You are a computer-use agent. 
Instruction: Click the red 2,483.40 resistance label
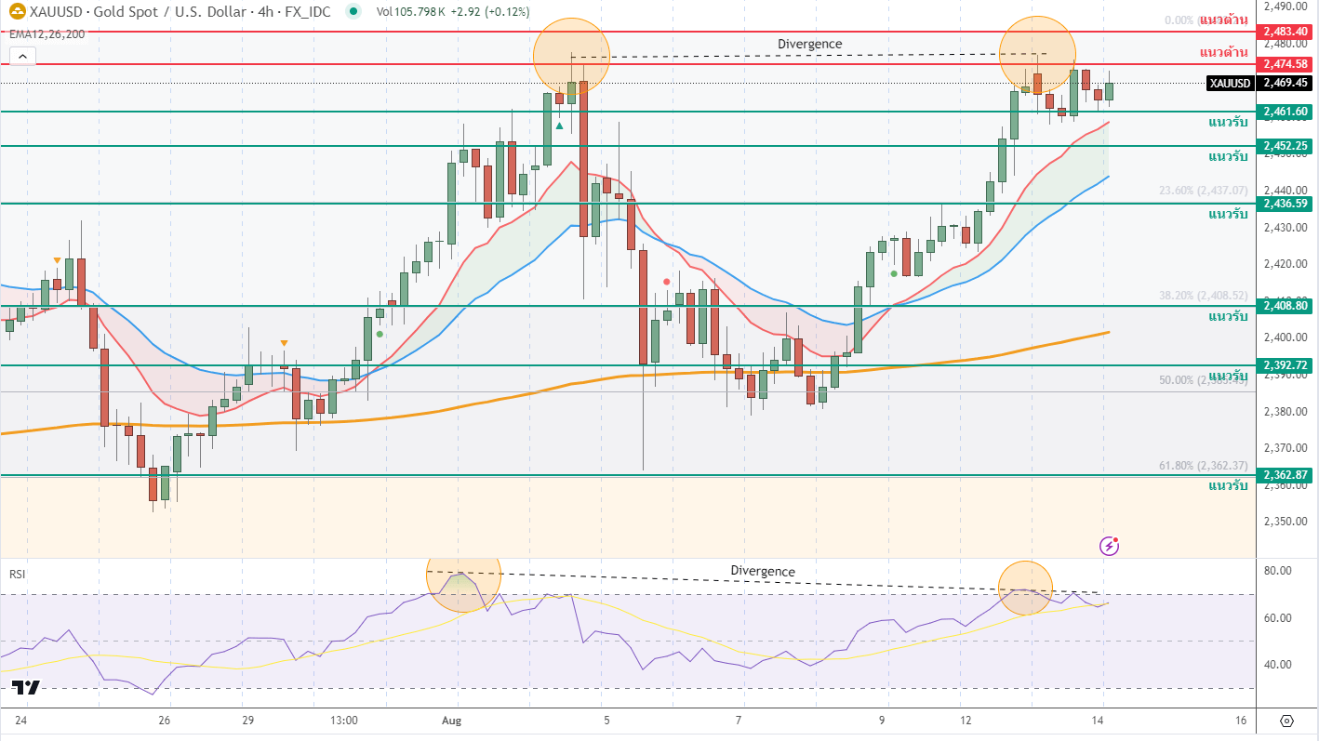click(x=1286, y=32)
